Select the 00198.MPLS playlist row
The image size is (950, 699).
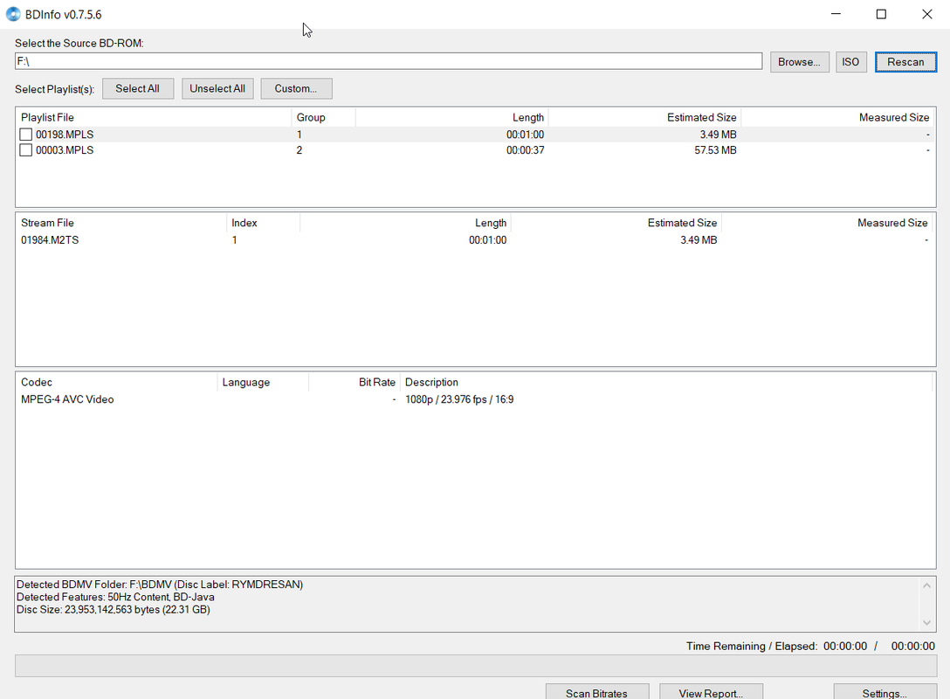475,135
